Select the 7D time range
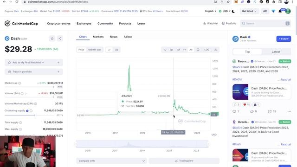The image size is (297, 167). click(x=171, y=50)
